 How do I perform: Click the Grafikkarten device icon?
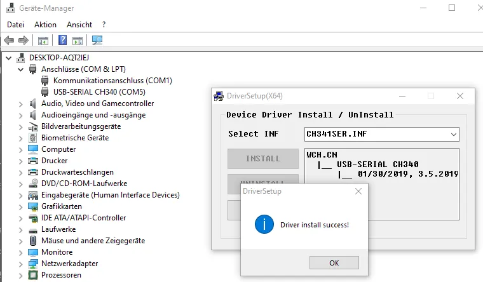pos(33,206)
